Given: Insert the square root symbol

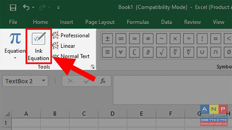Looking at the screenshot, I should pyautogui.click(x=162, y=52).
